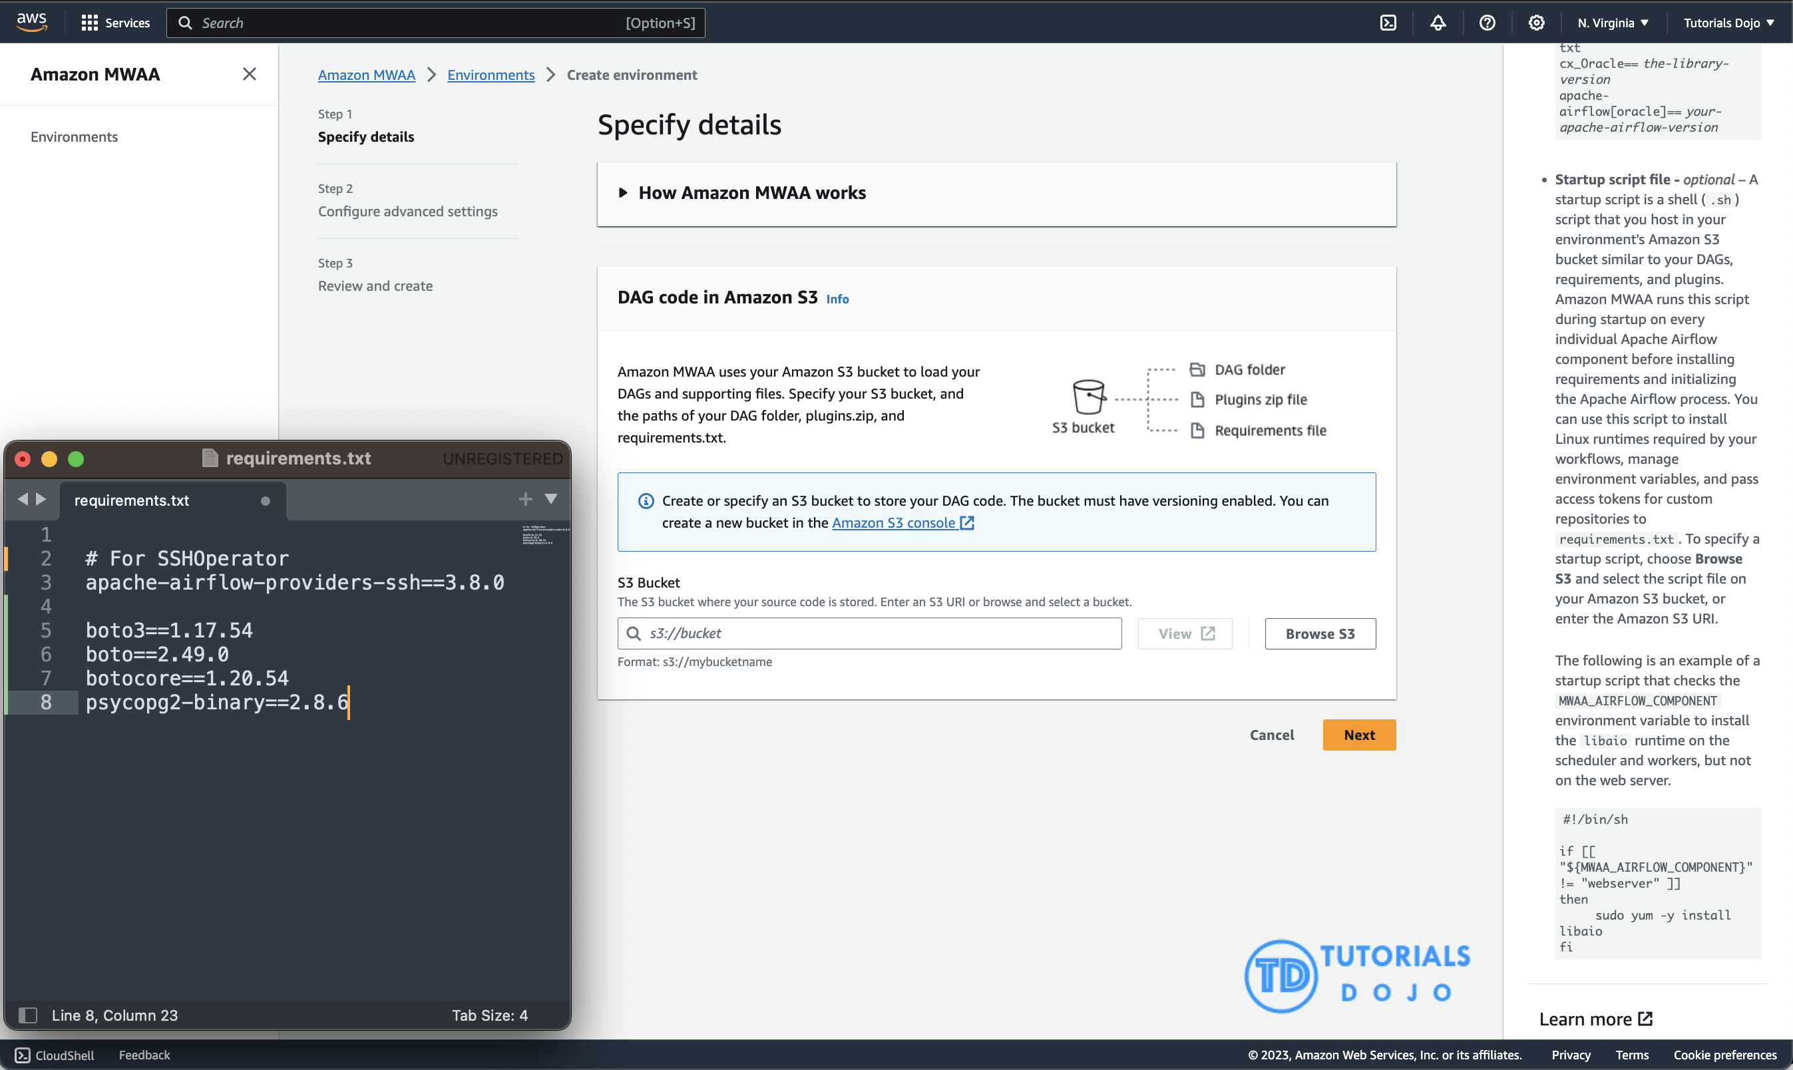The width and height of the screenshot is (1793, 1070).
Task: Open the notifications bell
Action: click(1438, 23)
